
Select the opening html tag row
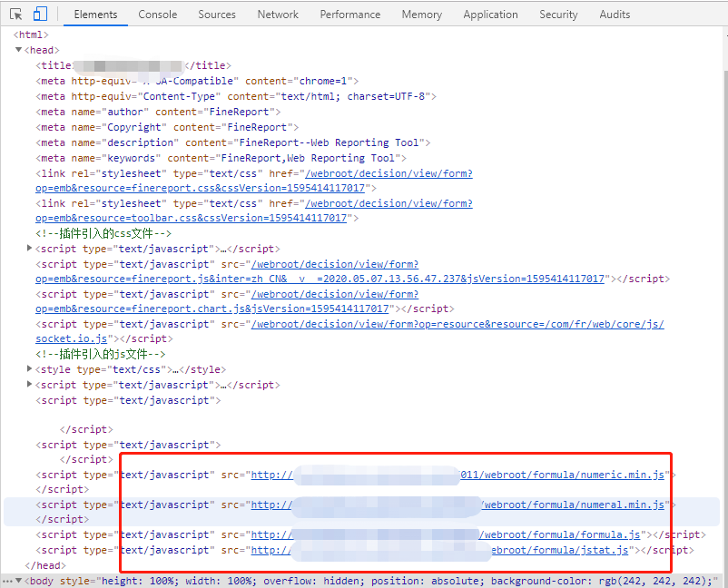(x=31, y=34)
